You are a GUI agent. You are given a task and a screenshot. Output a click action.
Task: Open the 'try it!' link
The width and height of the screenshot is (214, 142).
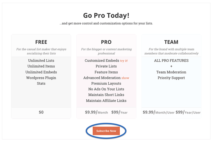click(x=124, y=61)
